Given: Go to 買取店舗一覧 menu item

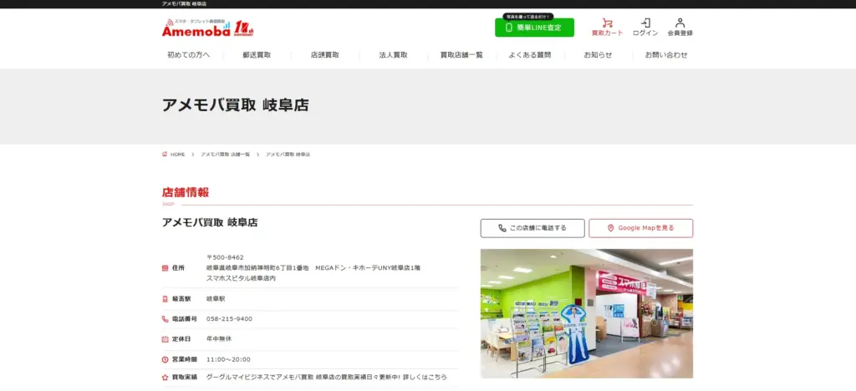Looking at the screenshot, I should click(x=461, y=55).
